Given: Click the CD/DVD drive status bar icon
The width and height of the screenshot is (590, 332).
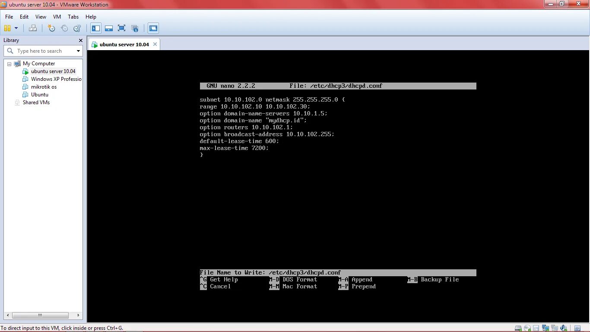Looking at the screenshot, I should coord(527,328).
